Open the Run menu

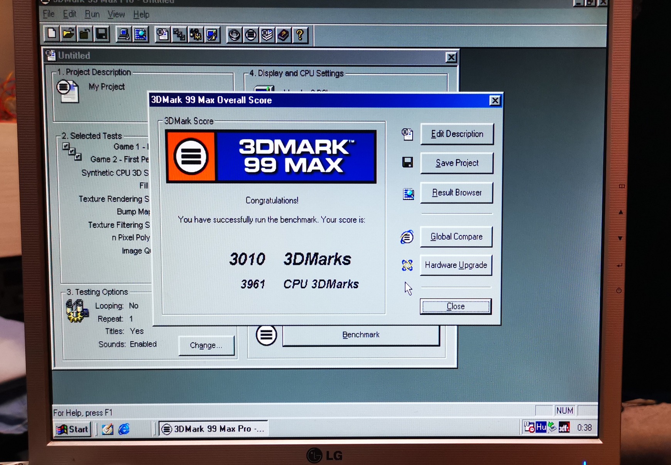click(92, 14)
